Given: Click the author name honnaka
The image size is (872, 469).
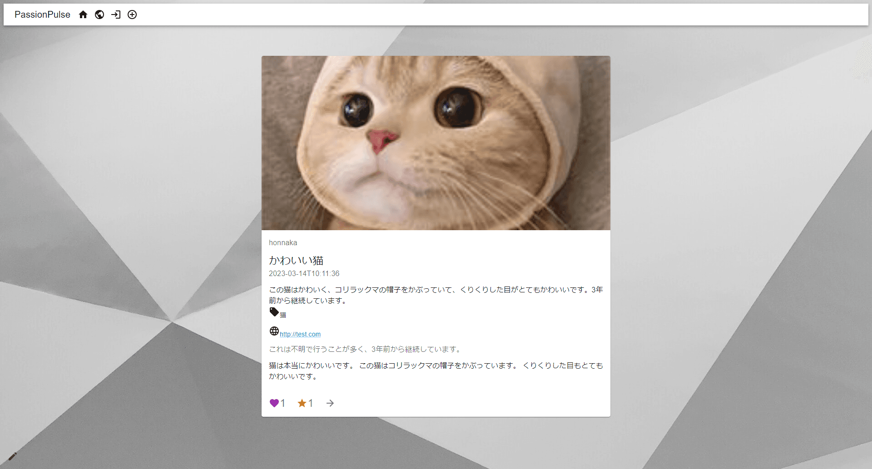Looking at the screenshot, I should [283, 243].
